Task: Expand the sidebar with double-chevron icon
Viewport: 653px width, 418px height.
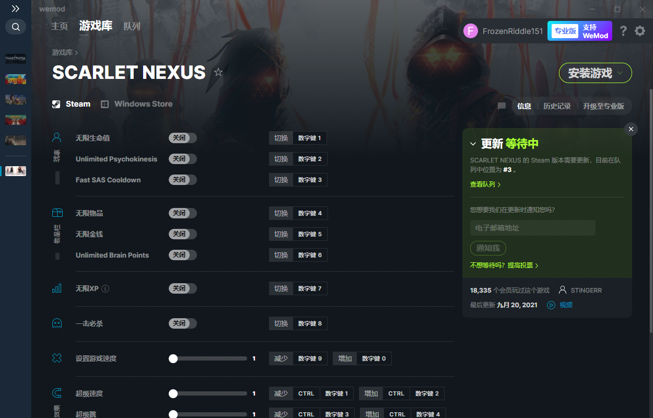Action: [x=16, y=9]
